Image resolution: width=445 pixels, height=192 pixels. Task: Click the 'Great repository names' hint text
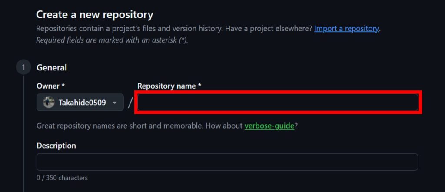[140, 126]
